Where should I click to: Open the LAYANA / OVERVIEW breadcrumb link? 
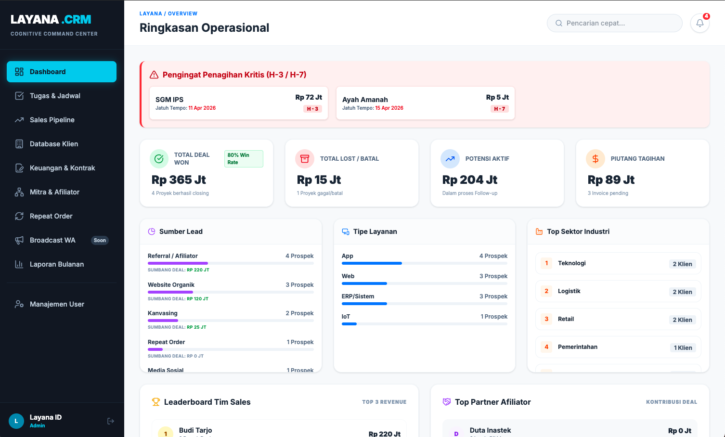click(x=168, y=13)
